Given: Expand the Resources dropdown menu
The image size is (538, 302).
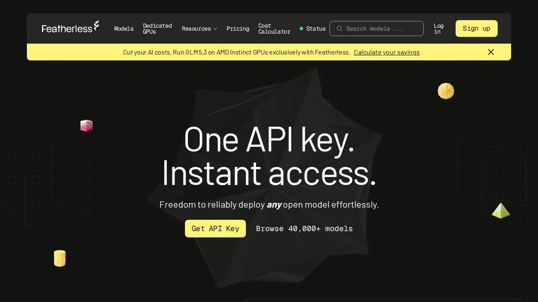Looking at the screenshot, I should [200, 29].
